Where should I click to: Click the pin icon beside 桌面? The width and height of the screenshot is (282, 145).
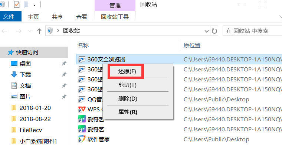coord(64,64)
